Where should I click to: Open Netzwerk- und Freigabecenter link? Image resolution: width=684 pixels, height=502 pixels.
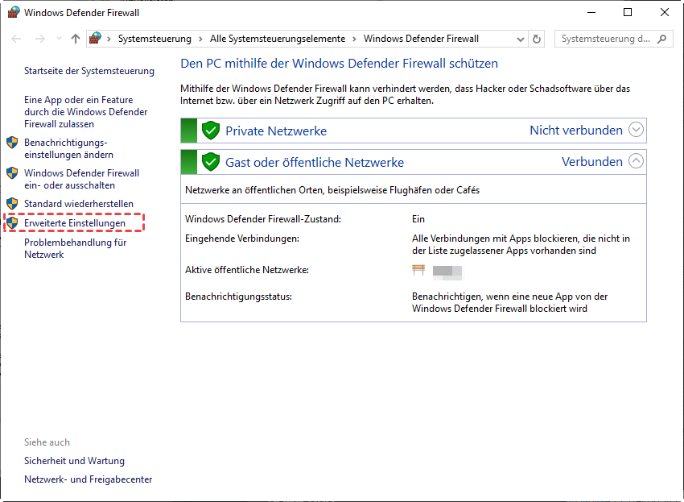coord(88,479)
